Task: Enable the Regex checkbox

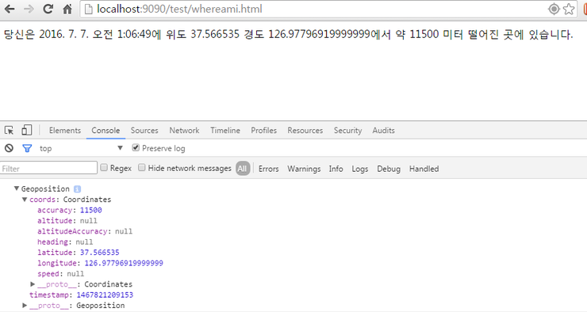Action: 104,167
